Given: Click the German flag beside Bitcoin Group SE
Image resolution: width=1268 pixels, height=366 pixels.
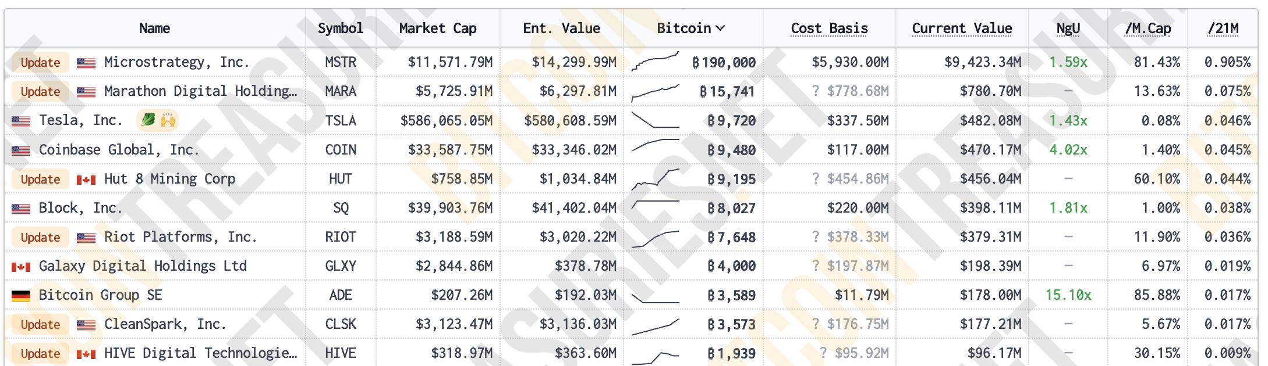Looking at the screenshot, I should tap(21, 296).
